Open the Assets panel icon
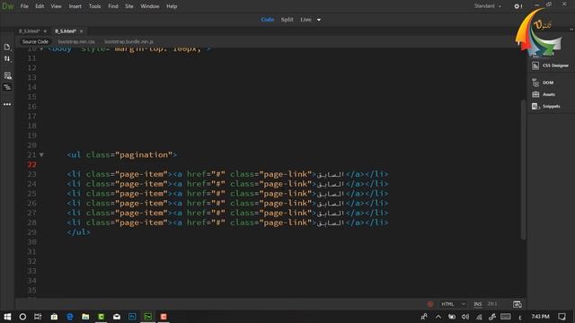This screenshot has width=575, height=323. click(535, 94)
